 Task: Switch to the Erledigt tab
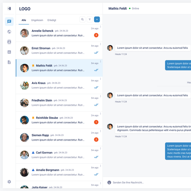(x=52, y=20)
